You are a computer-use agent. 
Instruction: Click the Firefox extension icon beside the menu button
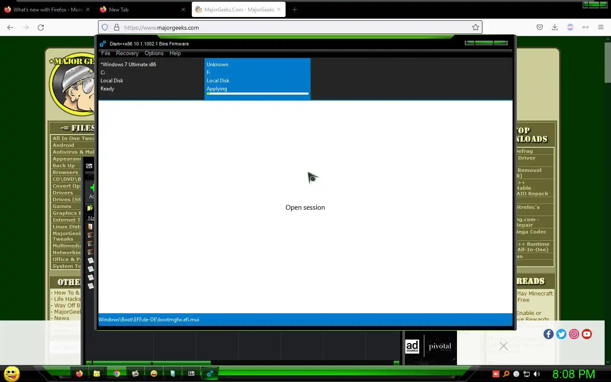point(586,27)
